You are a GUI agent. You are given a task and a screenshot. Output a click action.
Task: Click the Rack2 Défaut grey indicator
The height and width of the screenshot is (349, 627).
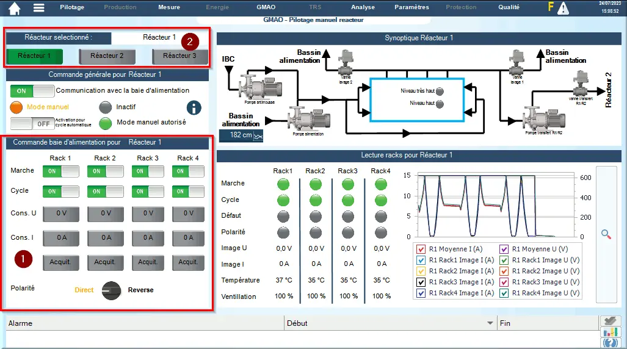coord(316,217)
